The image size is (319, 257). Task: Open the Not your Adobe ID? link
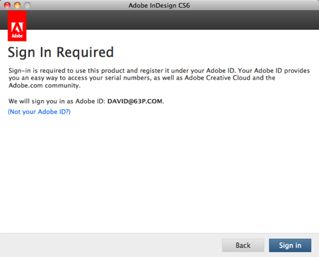pyautogui.click(x=39, y=112)
